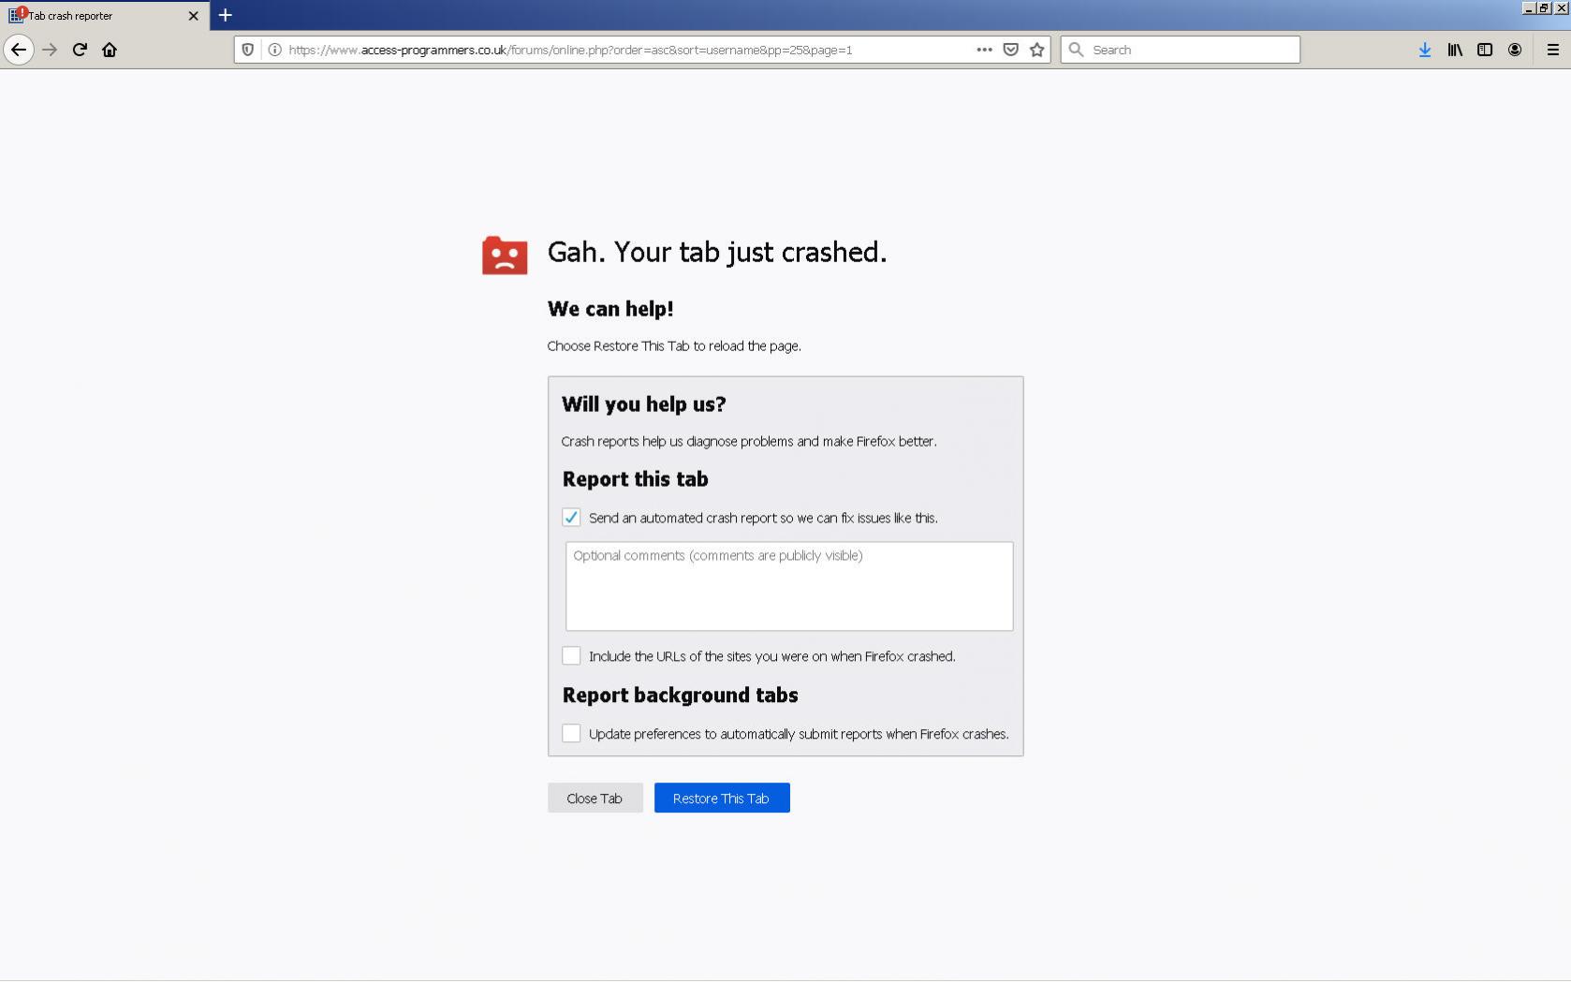Close the Tab crash reporter tab
This screenshot has height=982, width=1571.
(x=193, y=15)
